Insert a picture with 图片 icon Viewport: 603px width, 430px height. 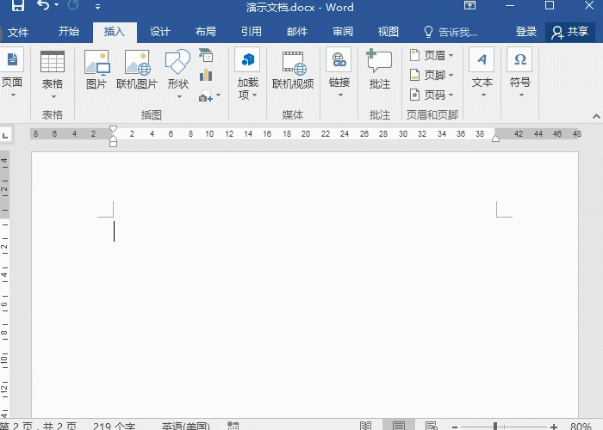click(96, 70)
